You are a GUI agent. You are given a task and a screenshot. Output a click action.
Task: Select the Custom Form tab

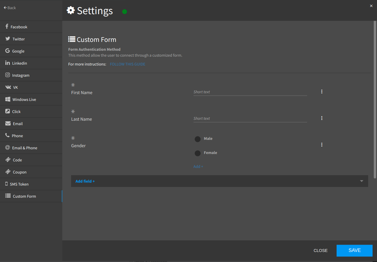[31, 196]
